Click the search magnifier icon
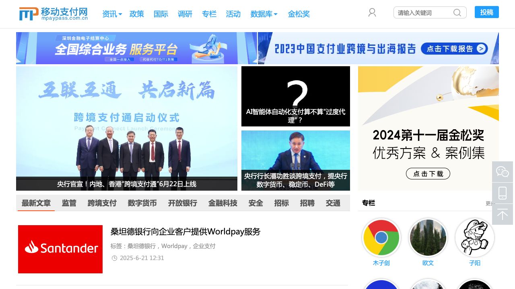 [x=457, y=12]
